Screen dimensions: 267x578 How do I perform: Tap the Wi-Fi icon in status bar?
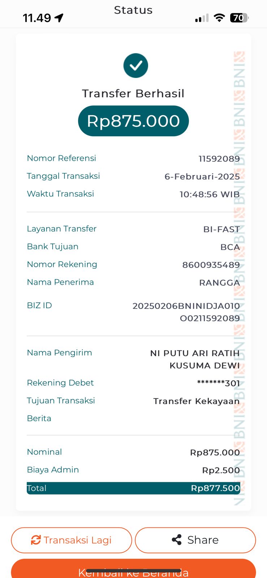coord(219,18)
